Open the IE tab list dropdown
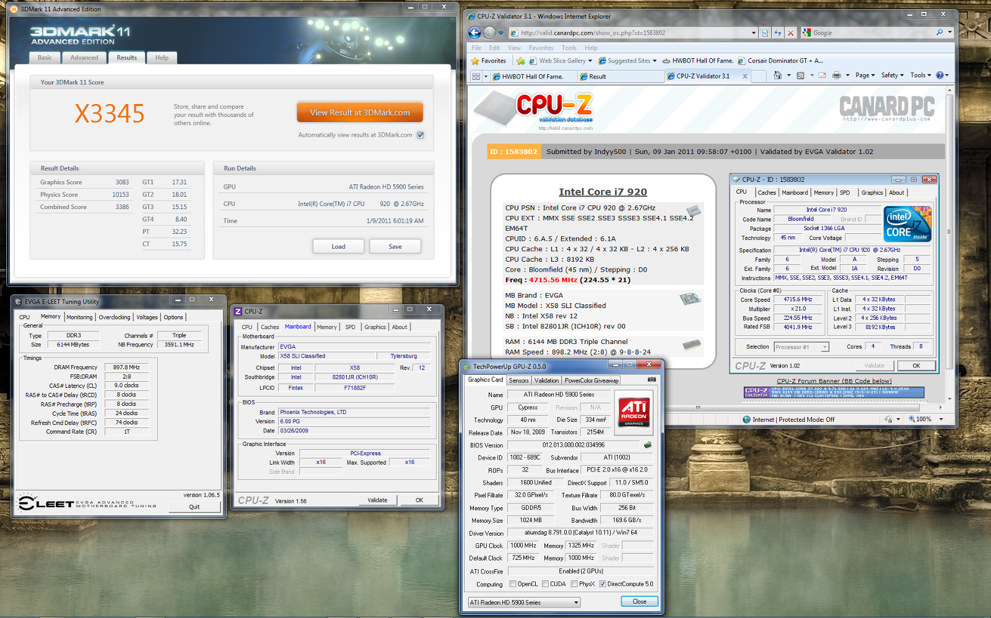This screenshot has width=991, height=618. pyautogui.click(x=486, y=76)
